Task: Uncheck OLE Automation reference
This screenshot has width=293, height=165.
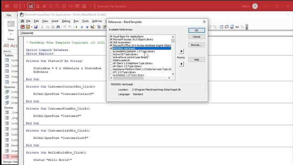Action: 111,43
